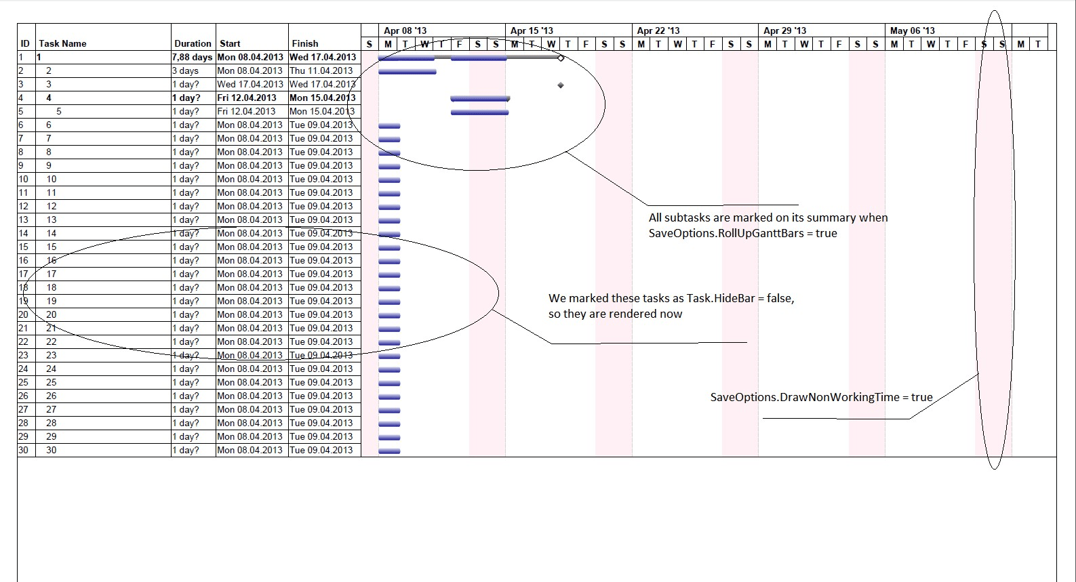The height and width of the screenshot is (582, 1076).
Task: Select the Apr 08 '13 week header
Action: (442, 30)
